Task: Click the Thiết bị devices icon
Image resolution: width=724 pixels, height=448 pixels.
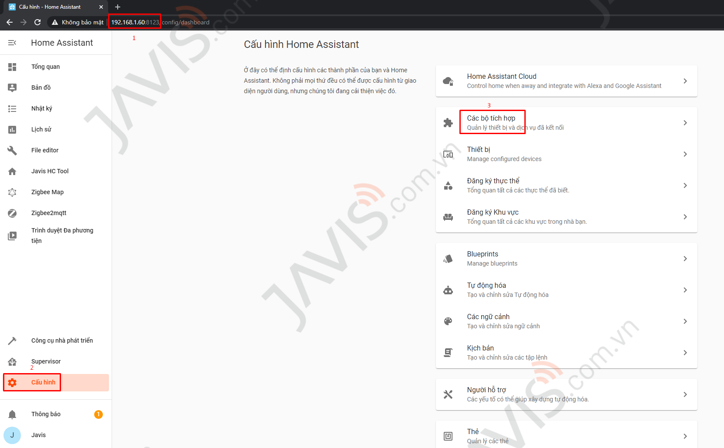Action: [448, 154]
